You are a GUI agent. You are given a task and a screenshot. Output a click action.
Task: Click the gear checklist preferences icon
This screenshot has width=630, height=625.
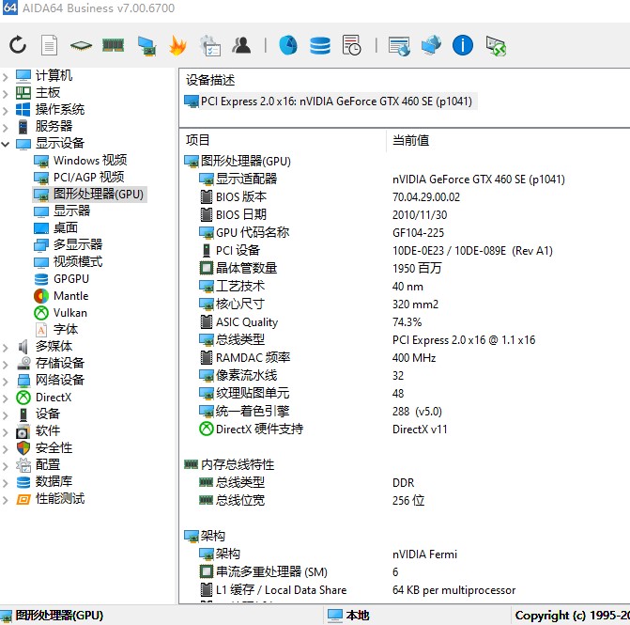point(209,45)
